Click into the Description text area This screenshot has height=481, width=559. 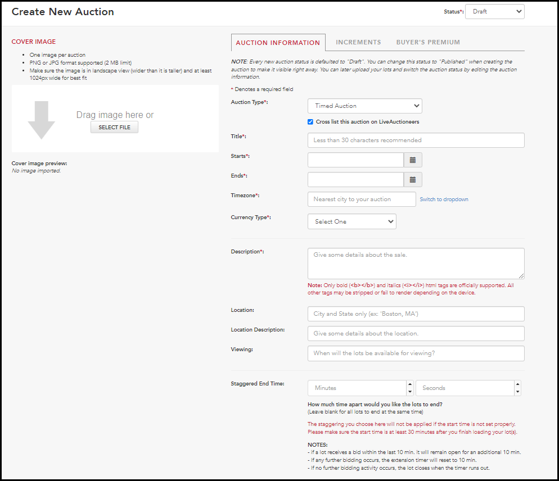pos(416,264)
